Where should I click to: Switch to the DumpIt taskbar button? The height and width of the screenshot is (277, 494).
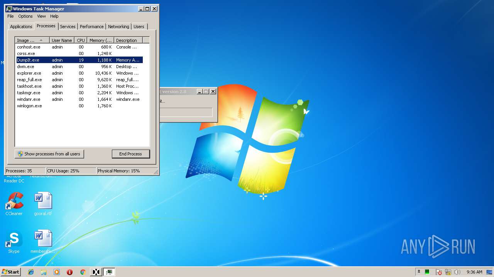(x=96, y=272)
